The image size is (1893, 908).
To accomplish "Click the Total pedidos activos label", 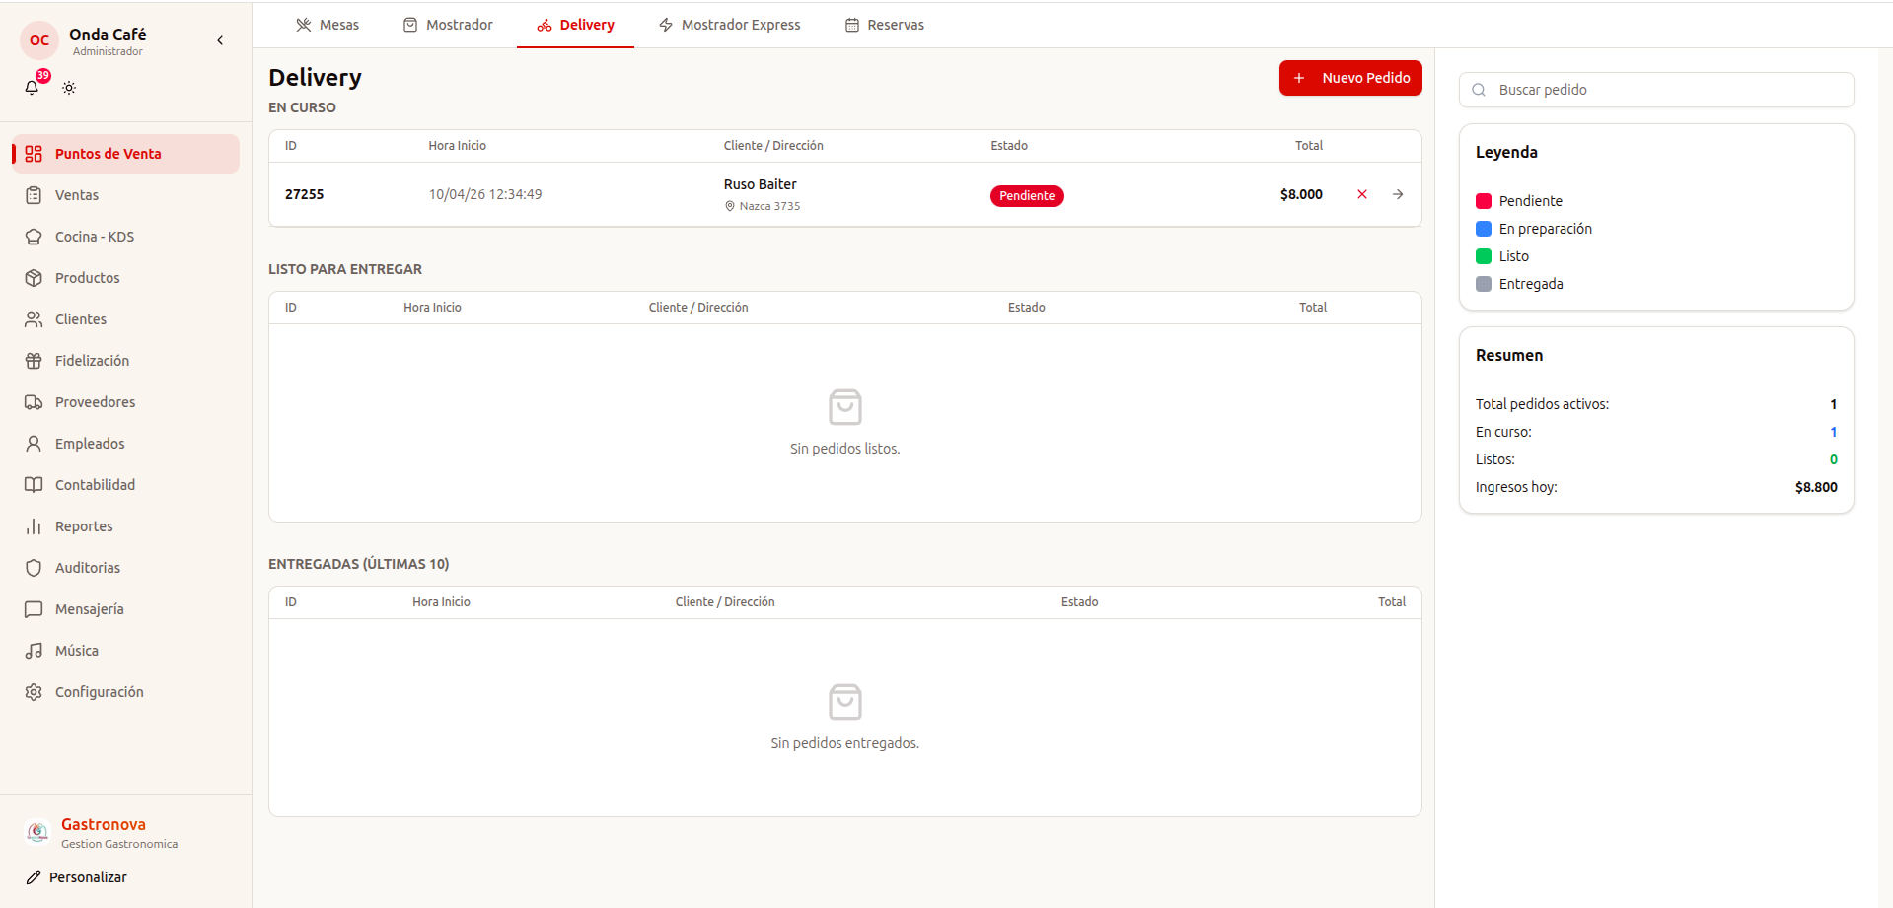I will point(1543,404).
